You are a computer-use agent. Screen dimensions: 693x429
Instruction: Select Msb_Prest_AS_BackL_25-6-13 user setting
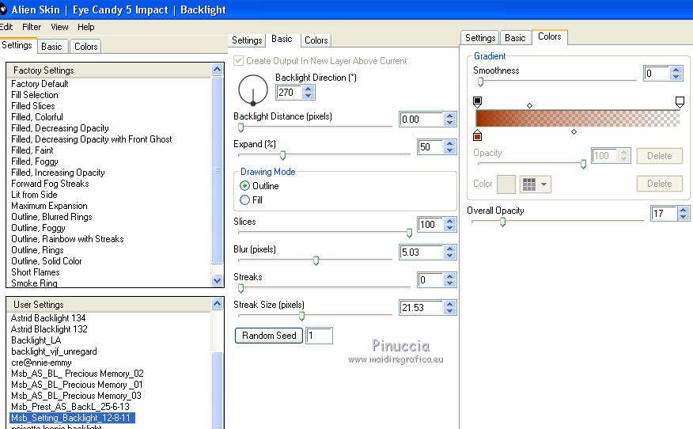pyautogui.click(x=70, y=407)
